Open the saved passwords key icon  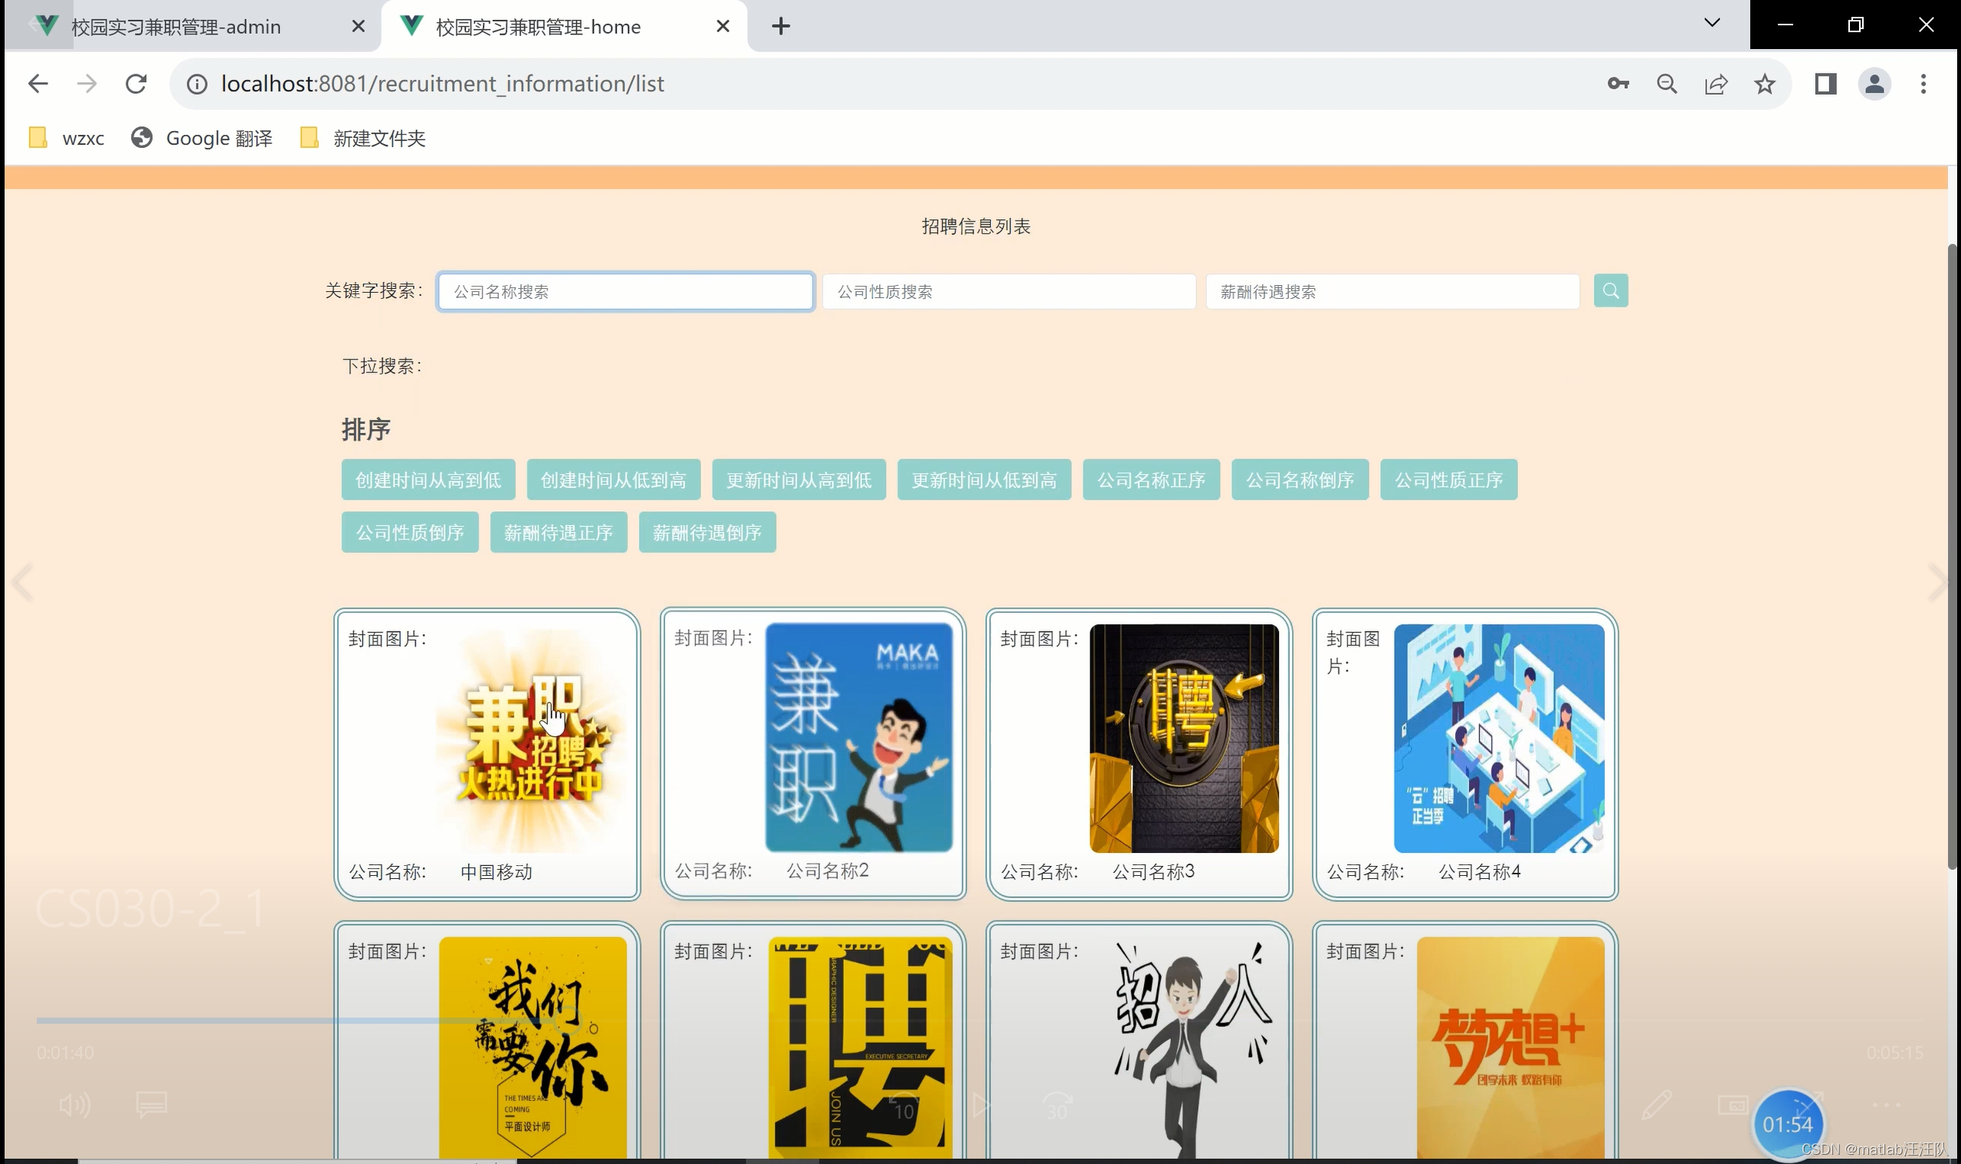(1618, 84)
